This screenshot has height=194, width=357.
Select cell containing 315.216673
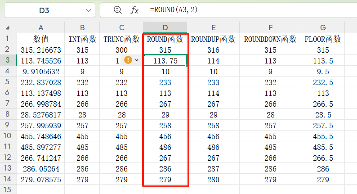click(x=41, y=50)
